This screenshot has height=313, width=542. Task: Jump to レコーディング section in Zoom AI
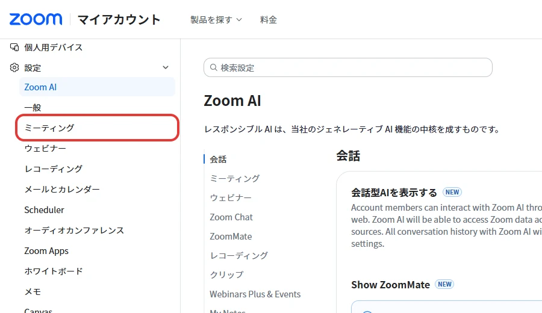(239, 256)
